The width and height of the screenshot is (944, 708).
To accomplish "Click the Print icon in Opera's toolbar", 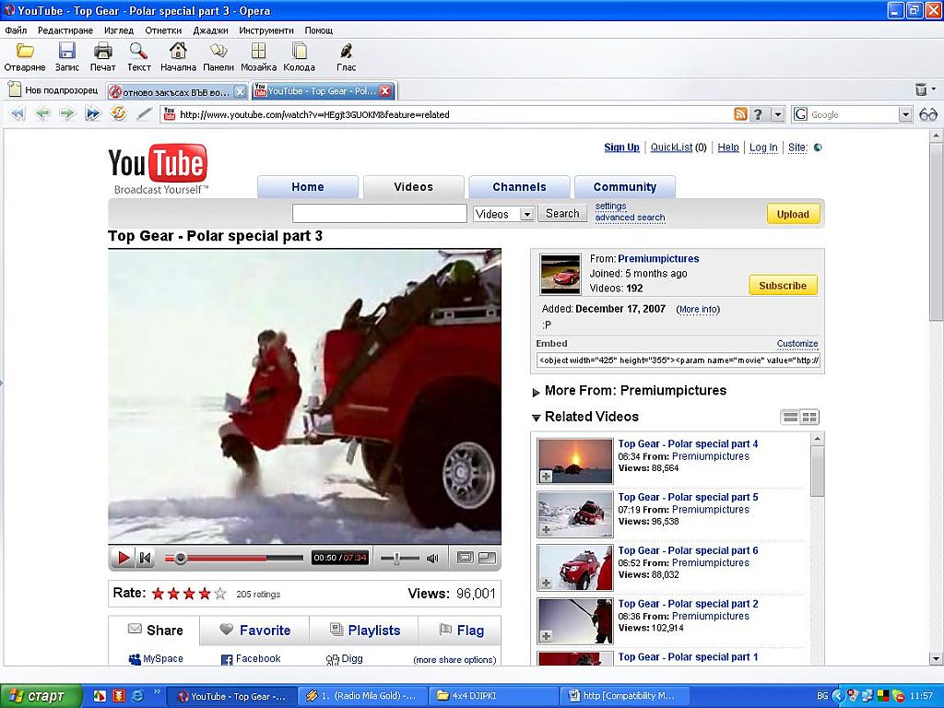I will (x=103, y=52).
